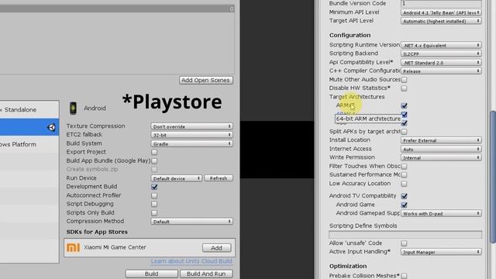The width and height of the screenshot is (496, 279).
Task: Open Learn about Unity Cloud Build link
Action: (x=191, y=261)
